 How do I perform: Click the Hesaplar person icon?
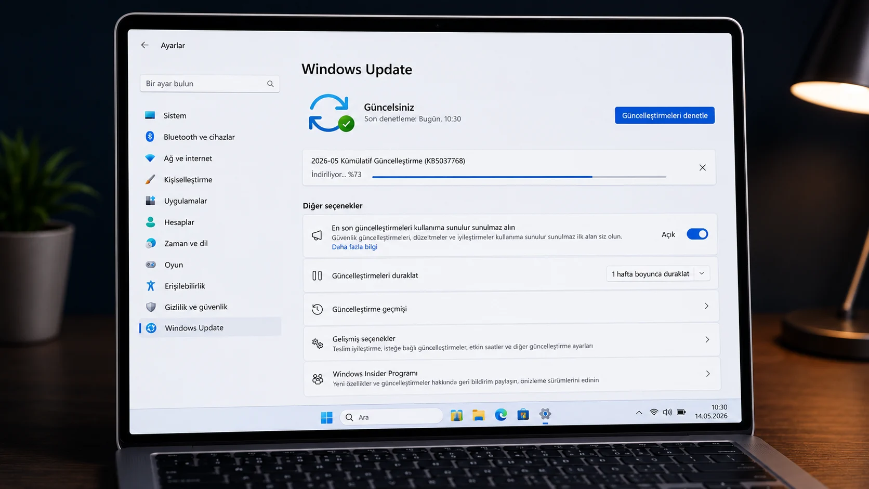click(x=151, y=222)
